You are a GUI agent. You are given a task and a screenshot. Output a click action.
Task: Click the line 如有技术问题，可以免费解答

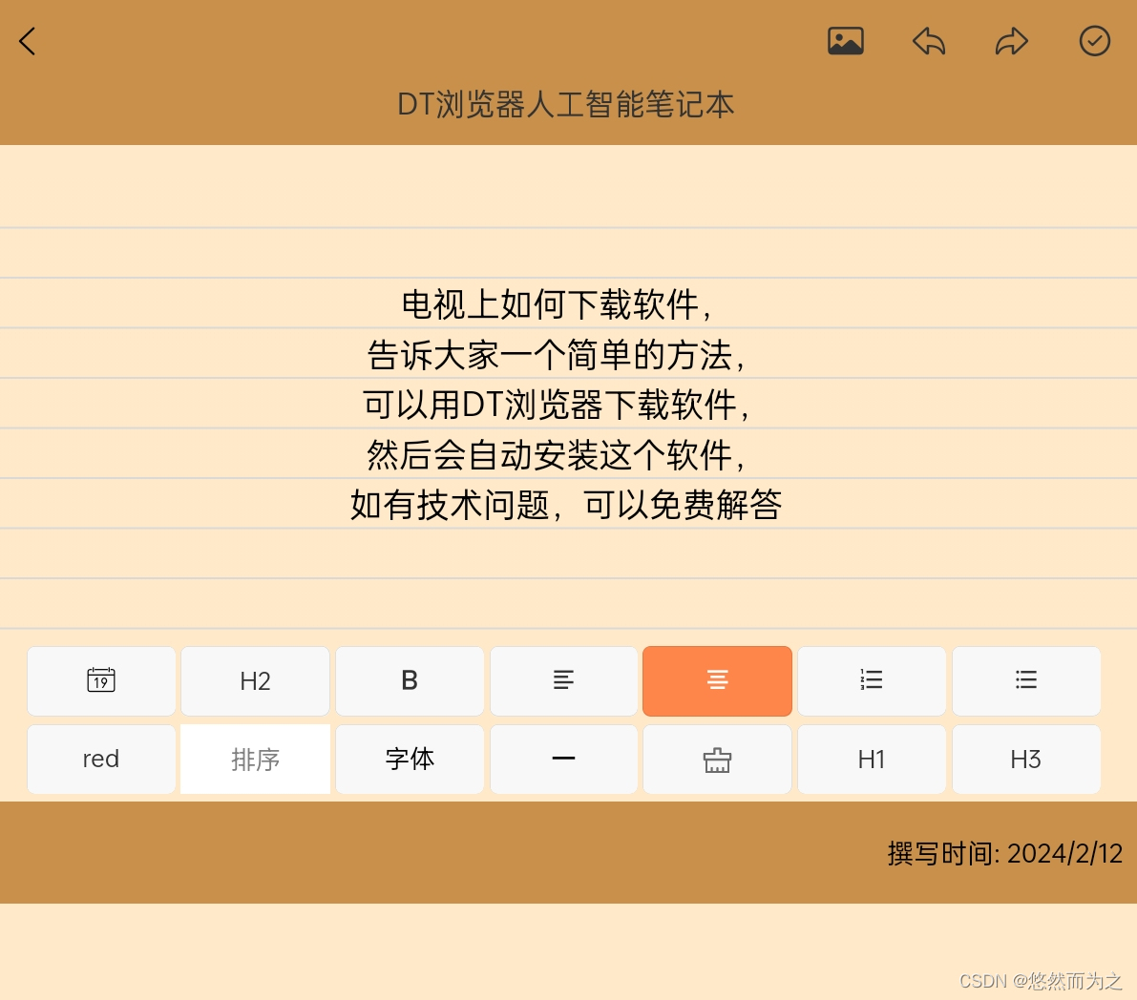pos(565,505)
